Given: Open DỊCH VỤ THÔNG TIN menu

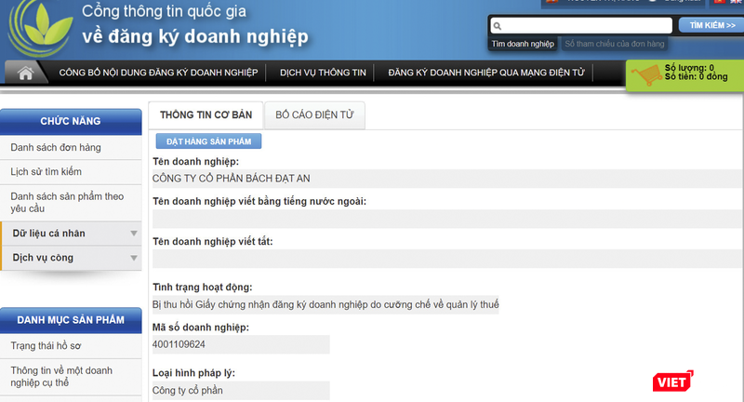Looking at the screenshot, I should point(323,73).
